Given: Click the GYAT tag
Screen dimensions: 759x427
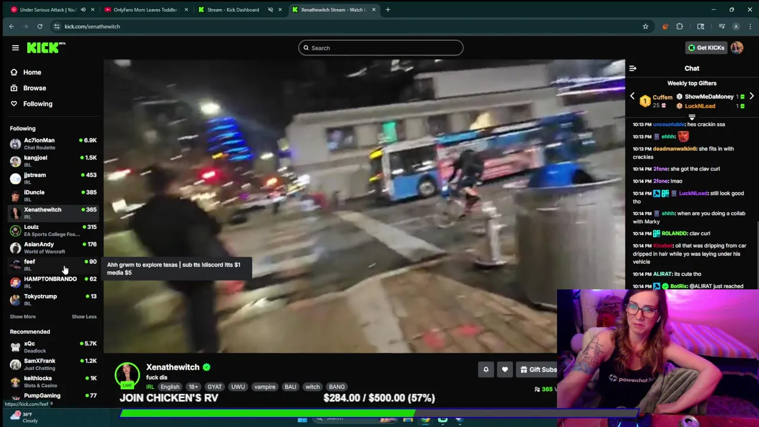Looking at the screenshot, I should coord(215,387).
